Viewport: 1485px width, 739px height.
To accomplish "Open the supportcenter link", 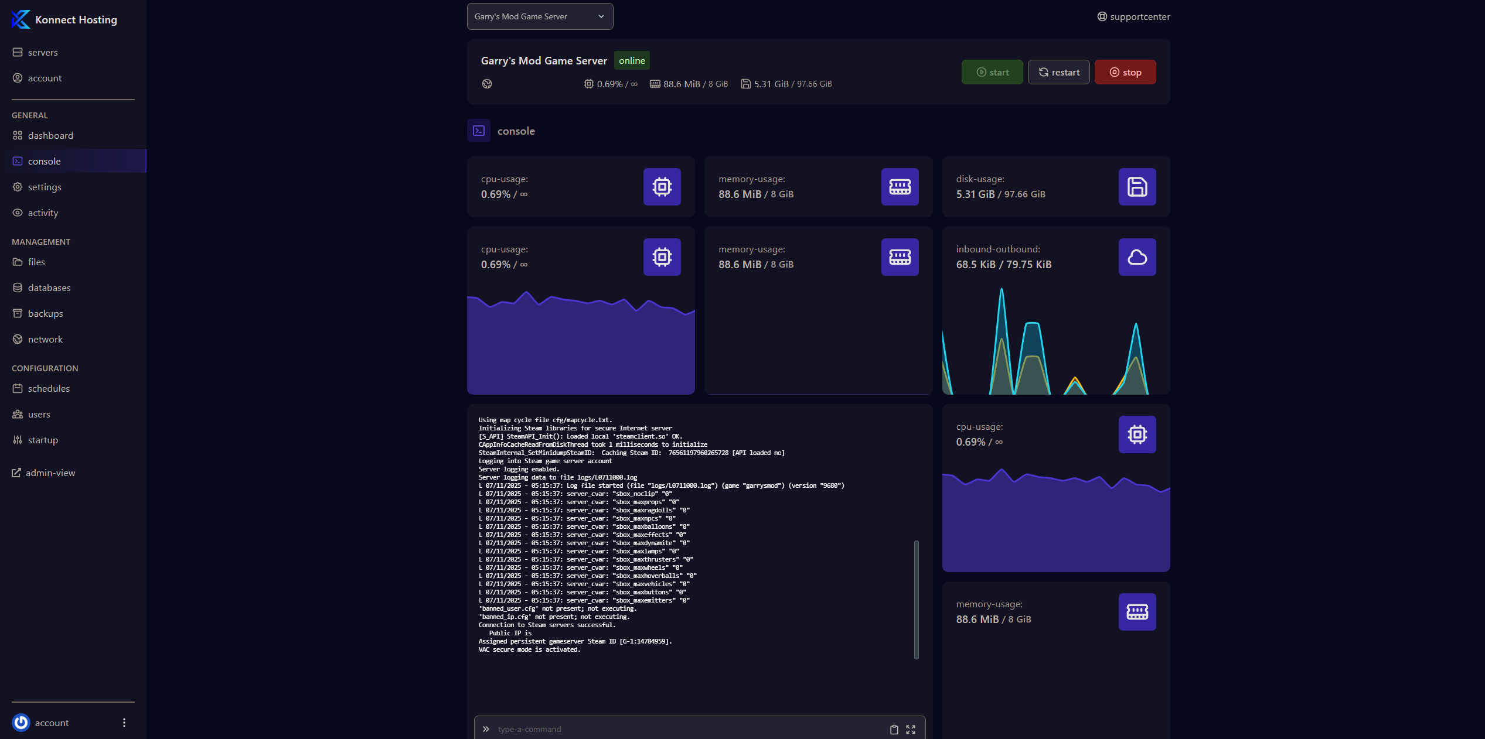I will 1133,16.
